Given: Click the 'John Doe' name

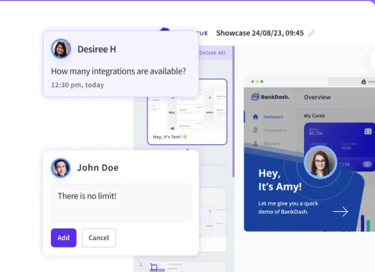Looking at the screenshot, I should [98, 168].
